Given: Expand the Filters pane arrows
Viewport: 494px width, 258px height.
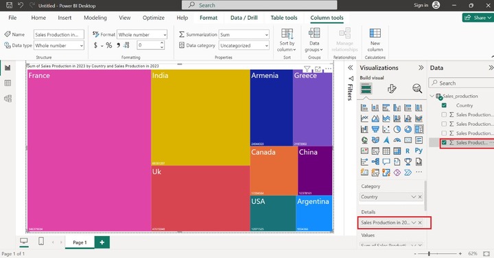Looking at the screenshot, I should coord(351,68).
